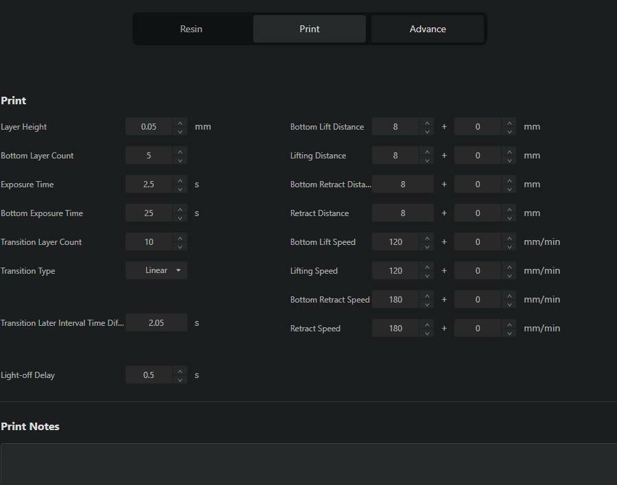Open the Advance tab
This screenshot has width=617, height=485.
pyautogui.click(x=428, y=29)
